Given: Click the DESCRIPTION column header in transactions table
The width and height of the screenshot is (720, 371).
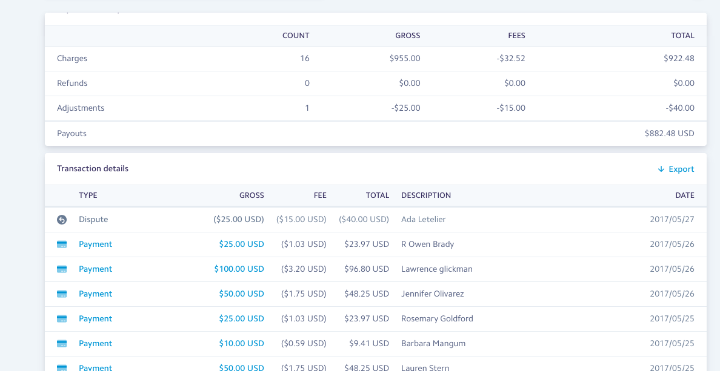Looking at the screenshot, I should pos(425,195).
